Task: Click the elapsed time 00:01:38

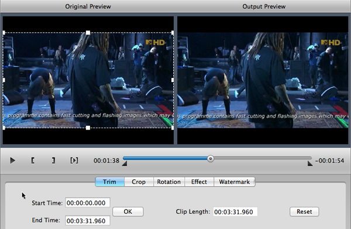Action: pyautogui.click(x=106, y=160)
